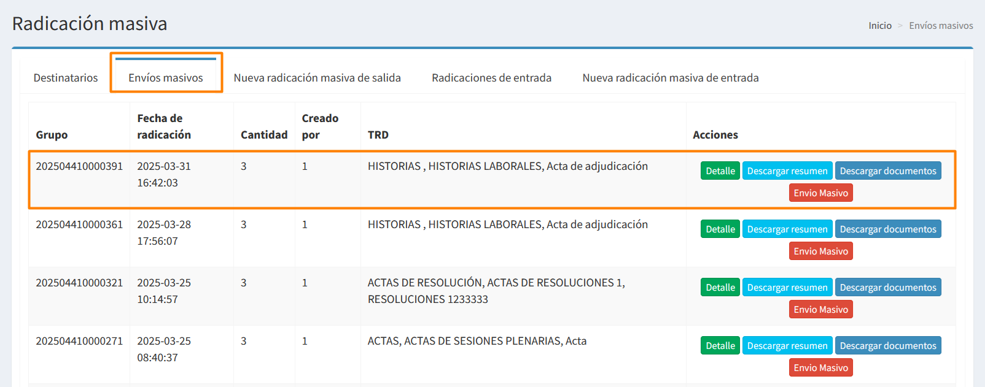The height and width of the screenshot is (387, 985).
Task: Descargar documentos for group 202504410000321
Action: point(888,288)
